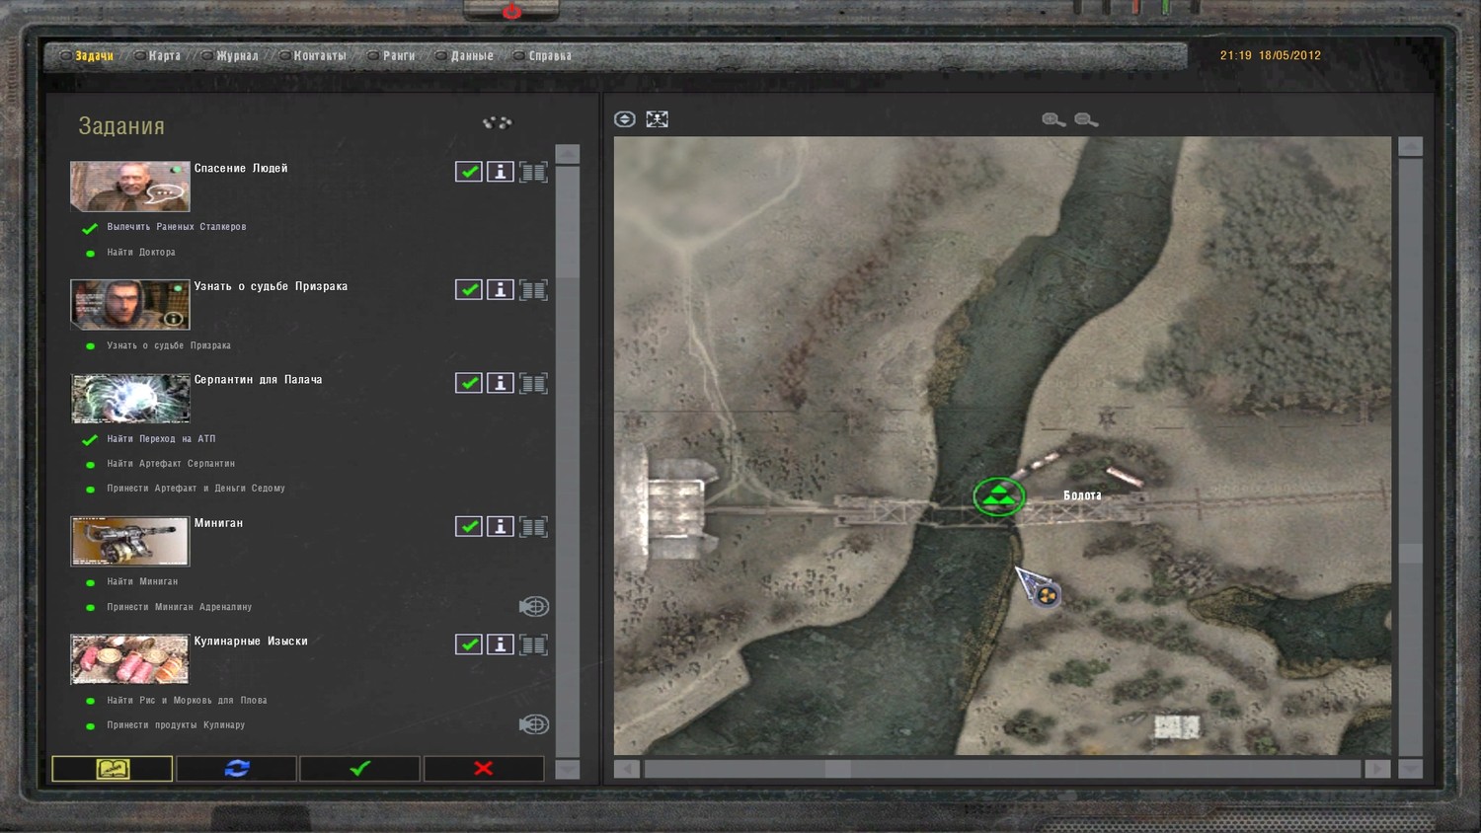The width and height of the screenshot is (1481, 833).
Task: Map horizontal scrollbar right arrow
Action: point(1377,769)
